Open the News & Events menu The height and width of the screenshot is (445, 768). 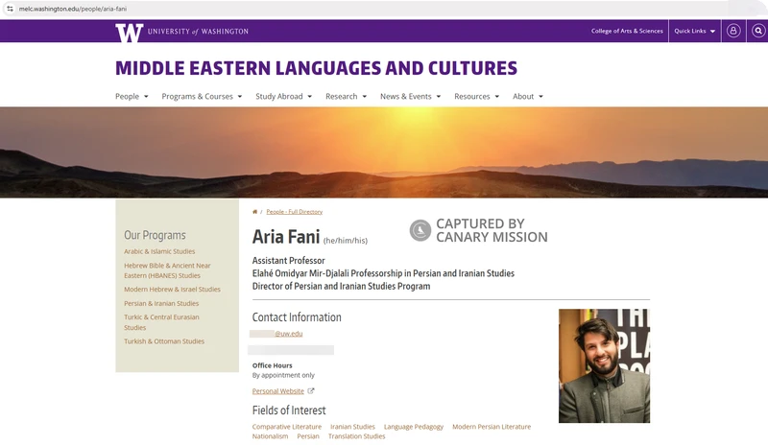[410, 96]
